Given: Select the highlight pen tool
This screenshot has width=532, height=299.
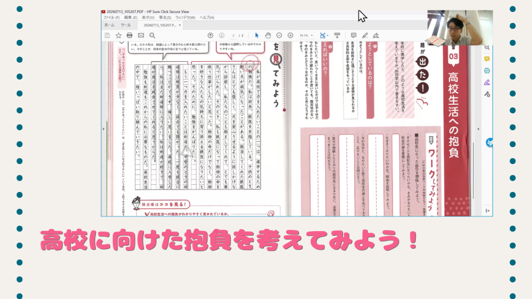Looking at the screenshot, I should (365, 35).
